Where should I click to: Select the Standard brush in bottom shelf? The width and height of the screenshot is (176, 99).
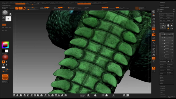(14, 95)
